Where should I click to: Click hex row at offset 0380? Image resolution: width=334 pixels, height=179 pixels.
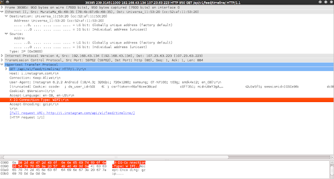(x=73, y=163)
